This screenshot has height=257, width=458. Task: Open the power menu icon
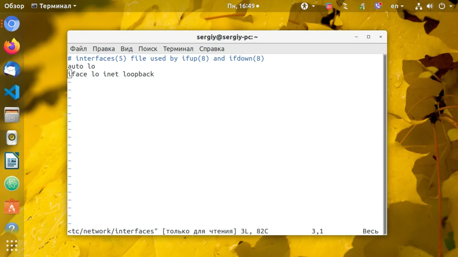click(442, 6)
